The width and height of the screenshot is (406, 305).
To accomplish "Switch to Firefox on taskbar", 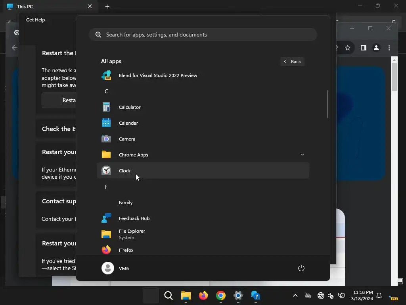I will point(203,295).
